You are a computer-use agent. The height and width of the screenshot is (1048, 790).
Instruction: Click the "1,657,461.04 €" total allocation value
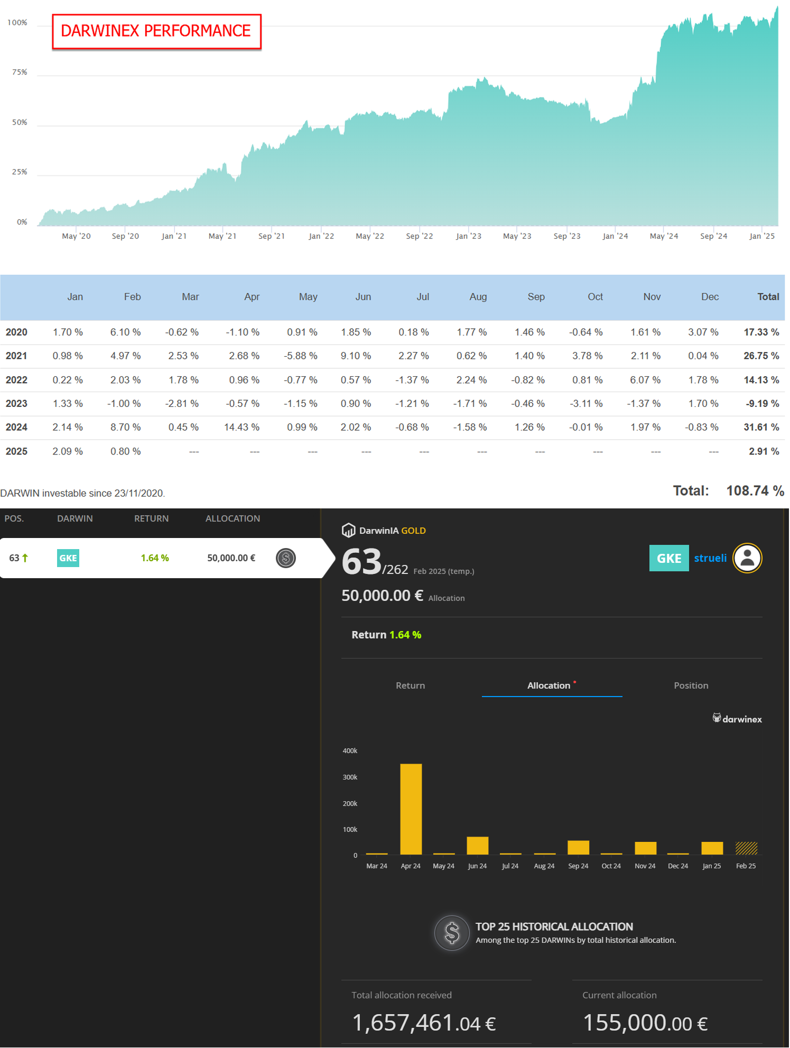pos(424,1023)
